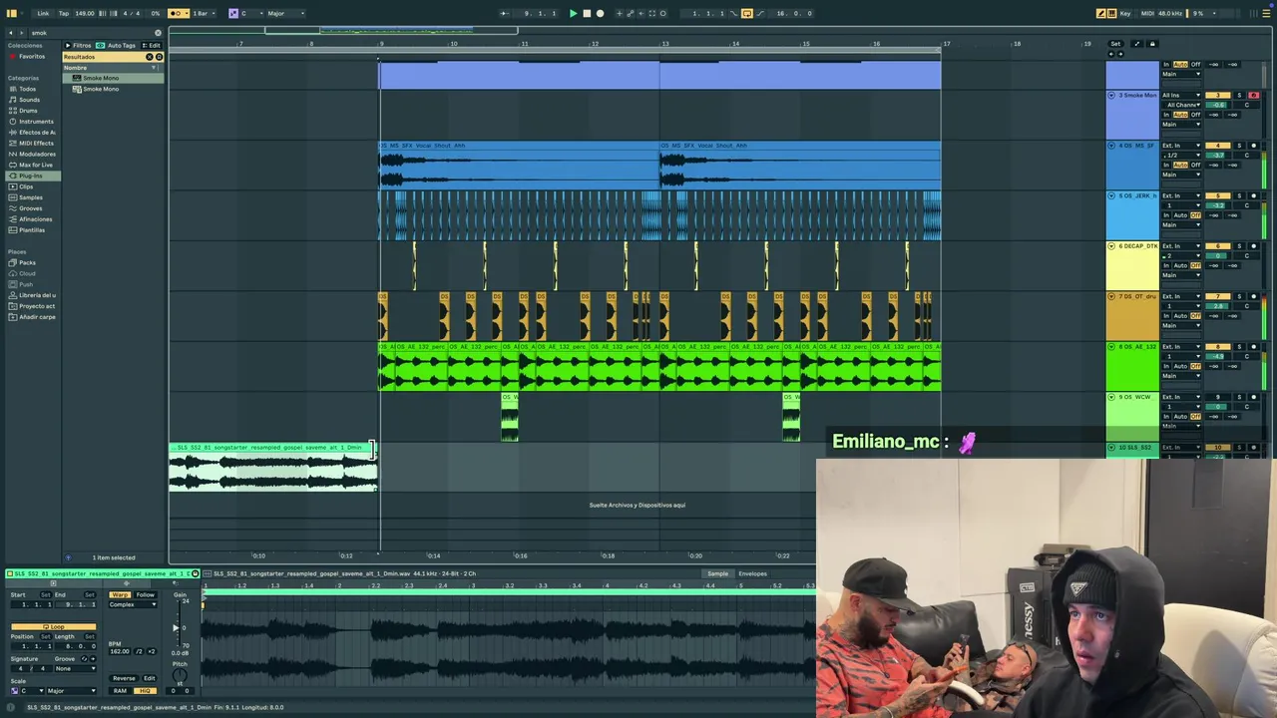The width and height of the screenshot is (1277, 718).
Task: Toggle the computer MIDI keyboard icon
Action: pyautogui.click(x=1112, y=13)
